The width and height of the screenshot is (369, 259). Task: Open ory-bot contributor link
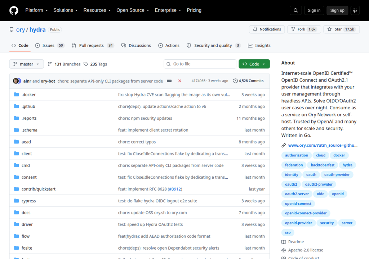[x=48, y=81]
